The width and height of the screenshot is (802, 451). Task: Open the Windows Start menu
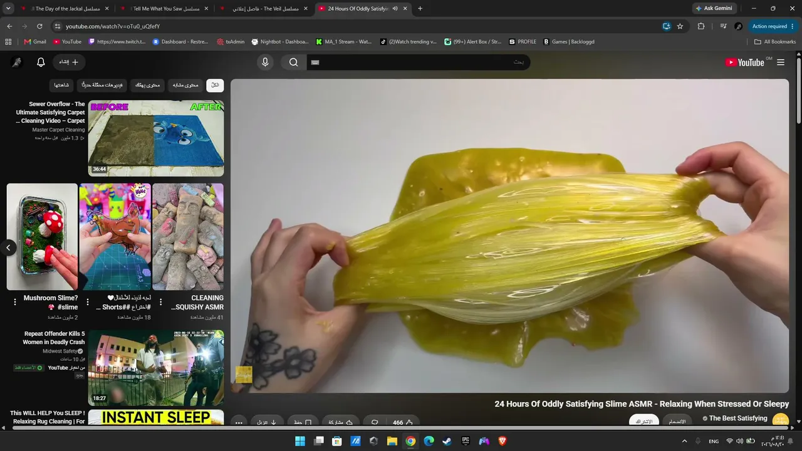coord(300,441)
